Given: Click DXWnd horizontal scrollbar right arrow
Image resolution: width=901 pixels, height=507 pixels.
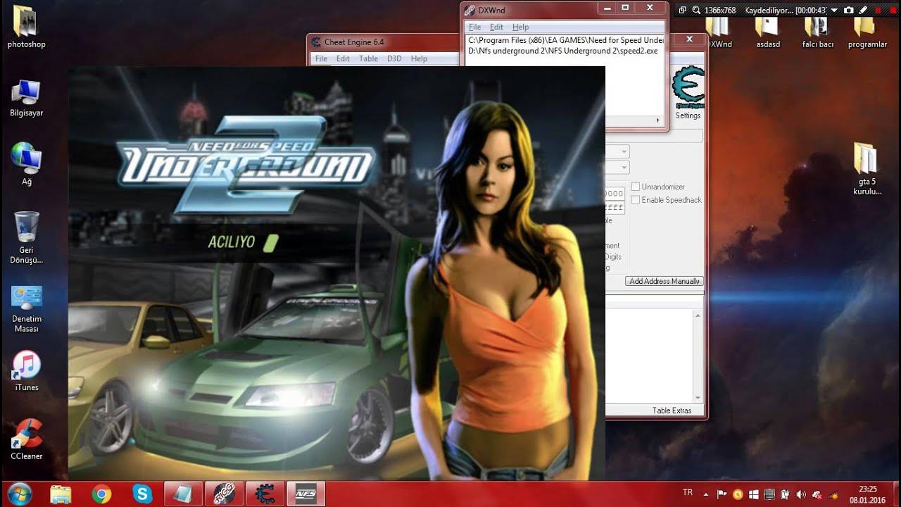Looking at the screenshot, I should (x=659, y=120).
